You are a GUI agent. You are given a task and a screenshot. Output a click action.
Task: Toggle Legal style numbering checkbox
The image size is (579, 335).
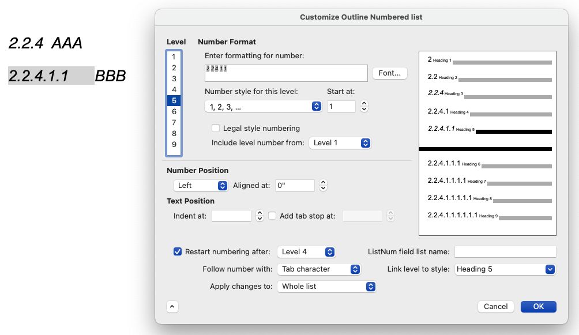(216, 128)
